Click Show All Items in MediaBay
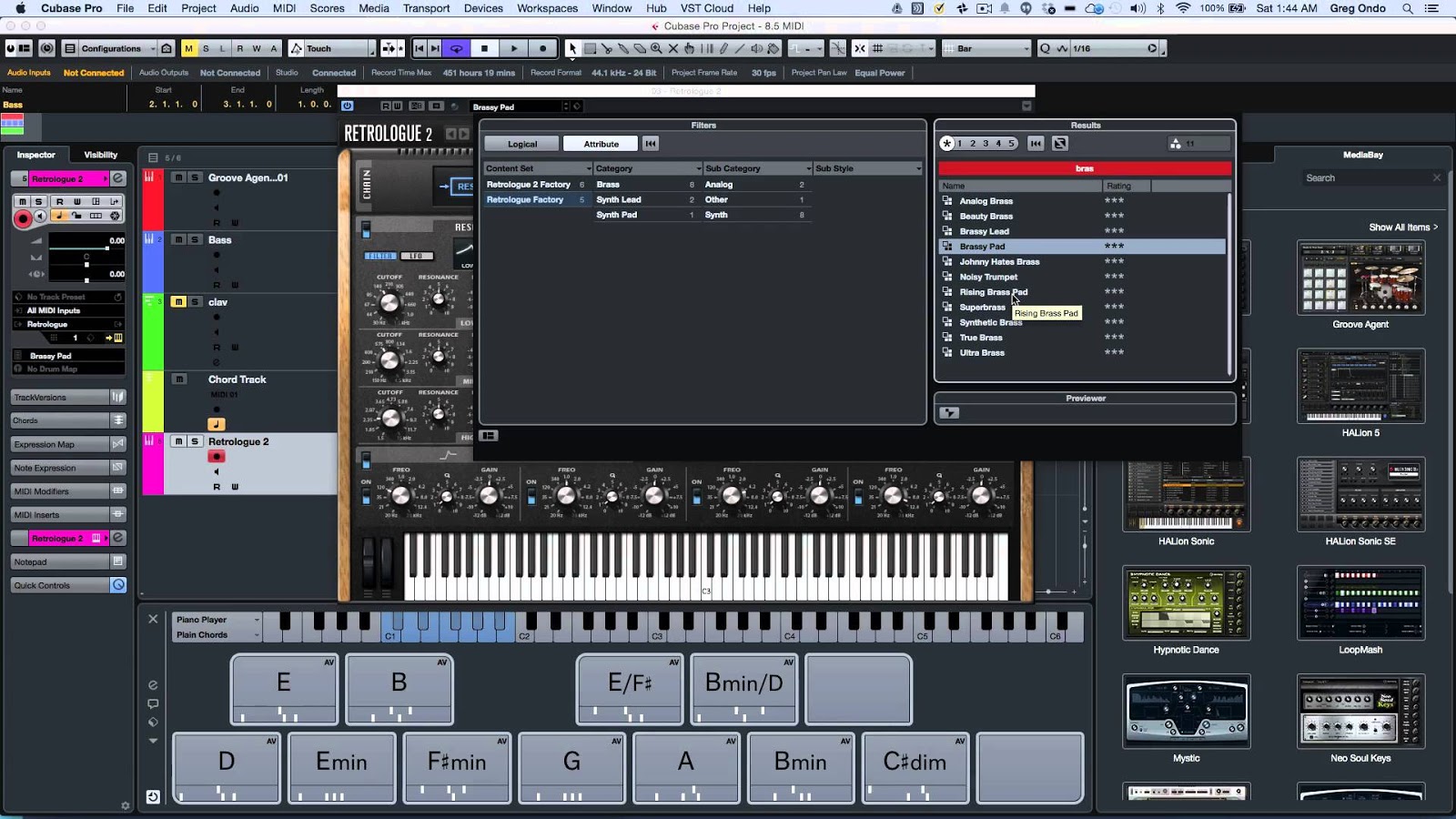Viewport: 1456px width, 819px height. (x=1402, y=227)
